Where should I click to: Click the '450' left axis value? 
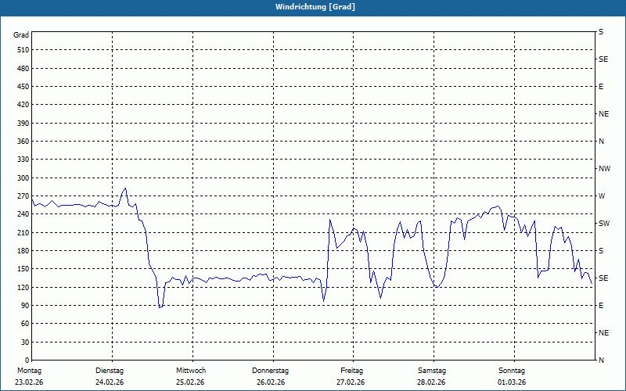[23, 87]
